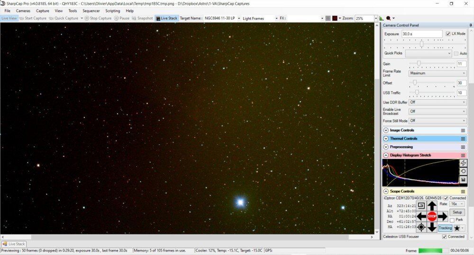This screenshot has width=474, height=255.
Task: Save the histogram stretch with the floppy icon
Action: point(463,180)
